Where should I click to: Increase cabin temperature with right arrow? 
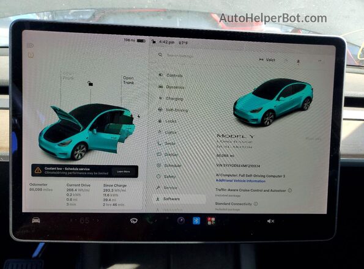tap(98, 221)
